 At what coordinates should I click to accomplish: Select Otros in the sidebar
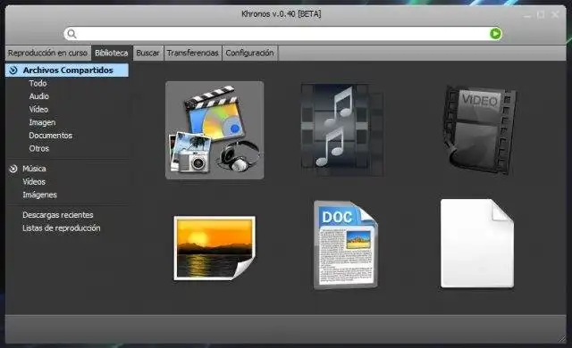coord(39,148)
